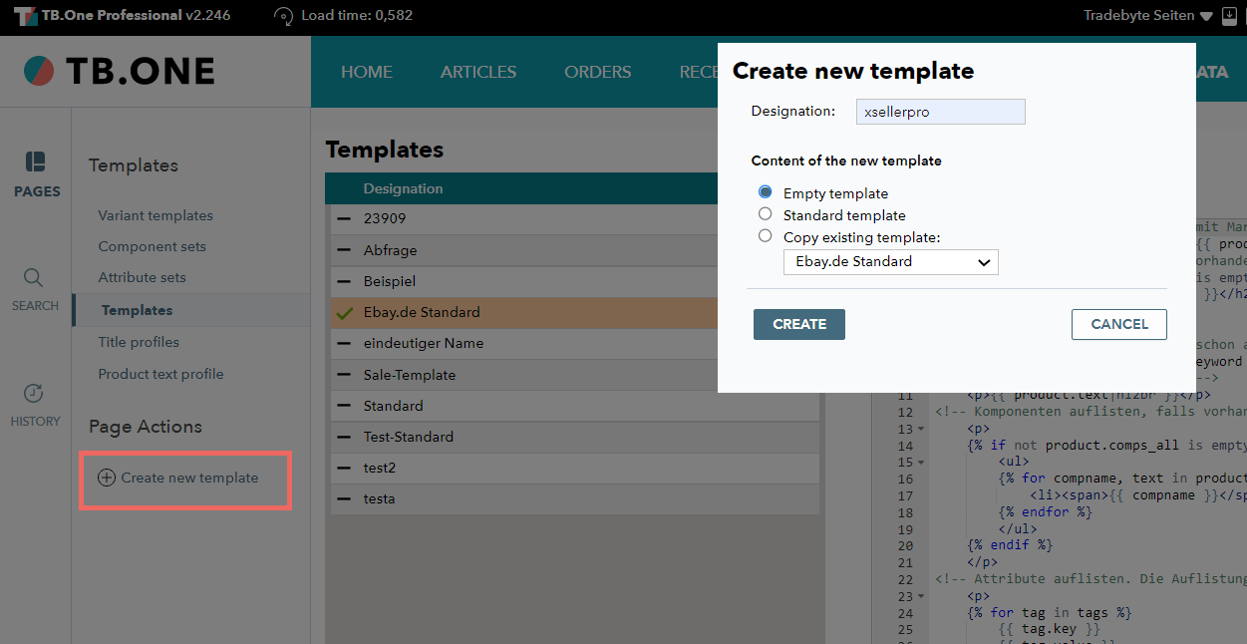
Task: Select the Copy existing template radio button
Action: pyautogui.click(x=765, y=236)
